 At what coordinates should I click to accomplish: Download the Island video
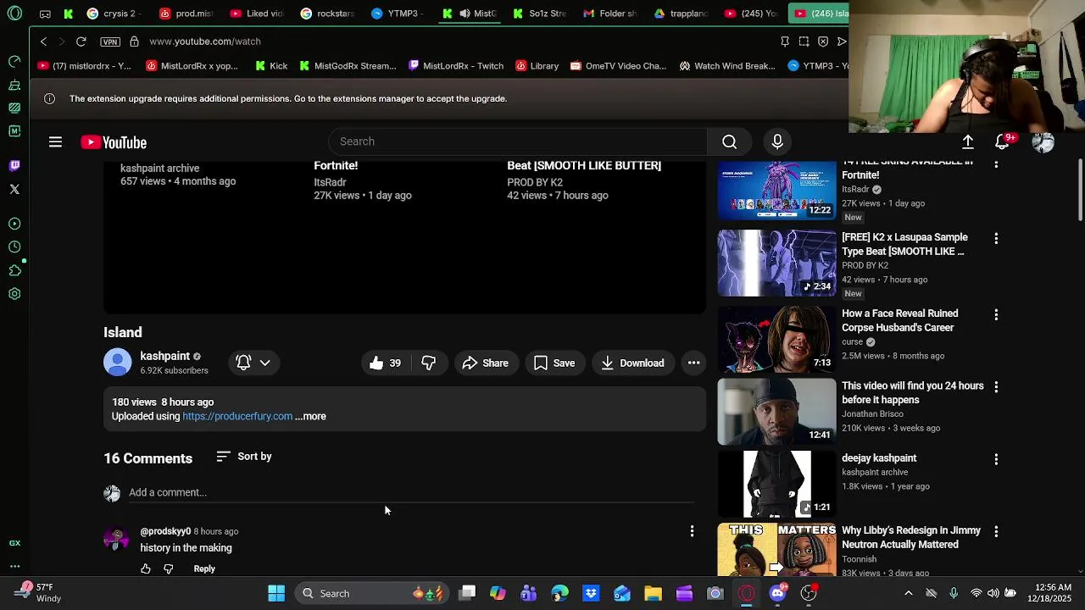(633, 363)
